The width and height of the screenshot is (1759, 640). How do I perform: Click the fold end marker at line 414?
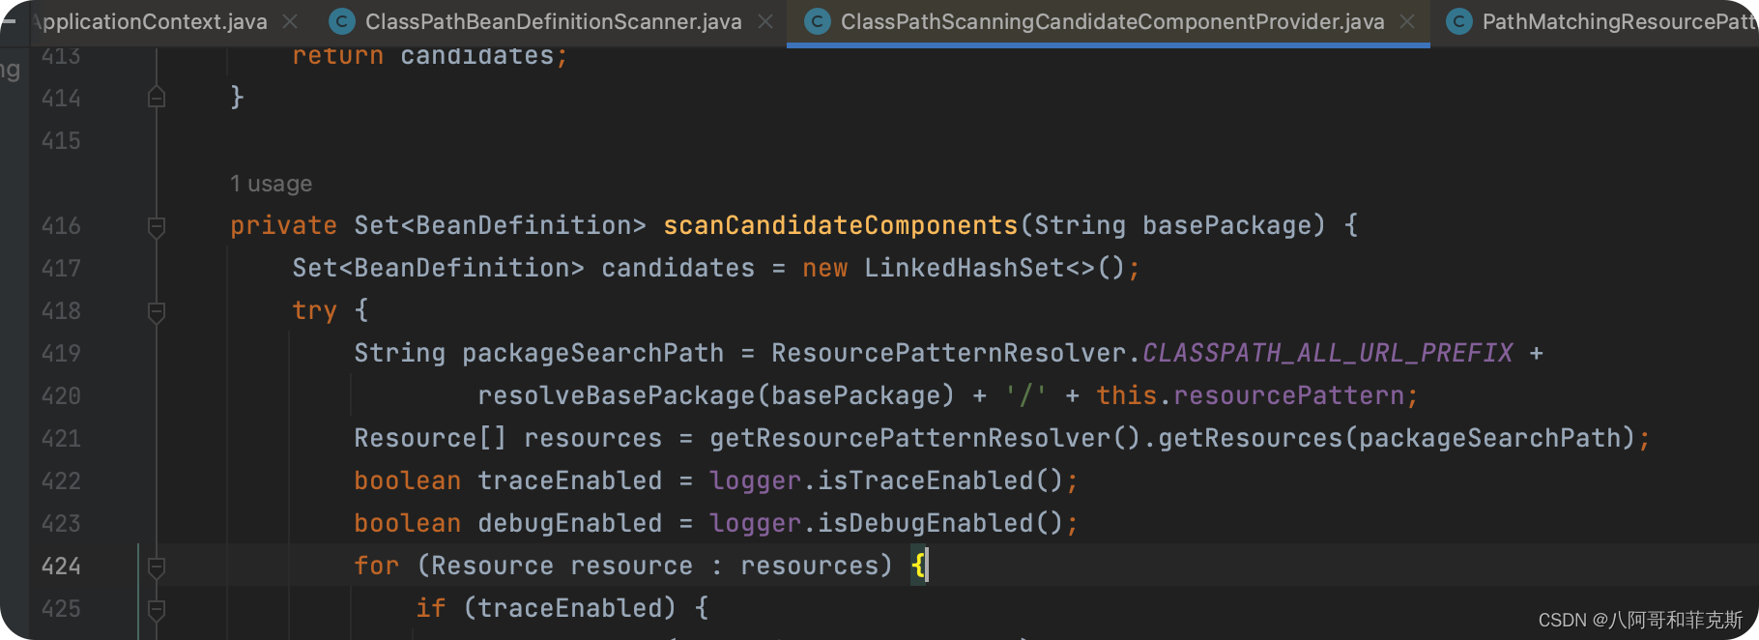(157, 98)
